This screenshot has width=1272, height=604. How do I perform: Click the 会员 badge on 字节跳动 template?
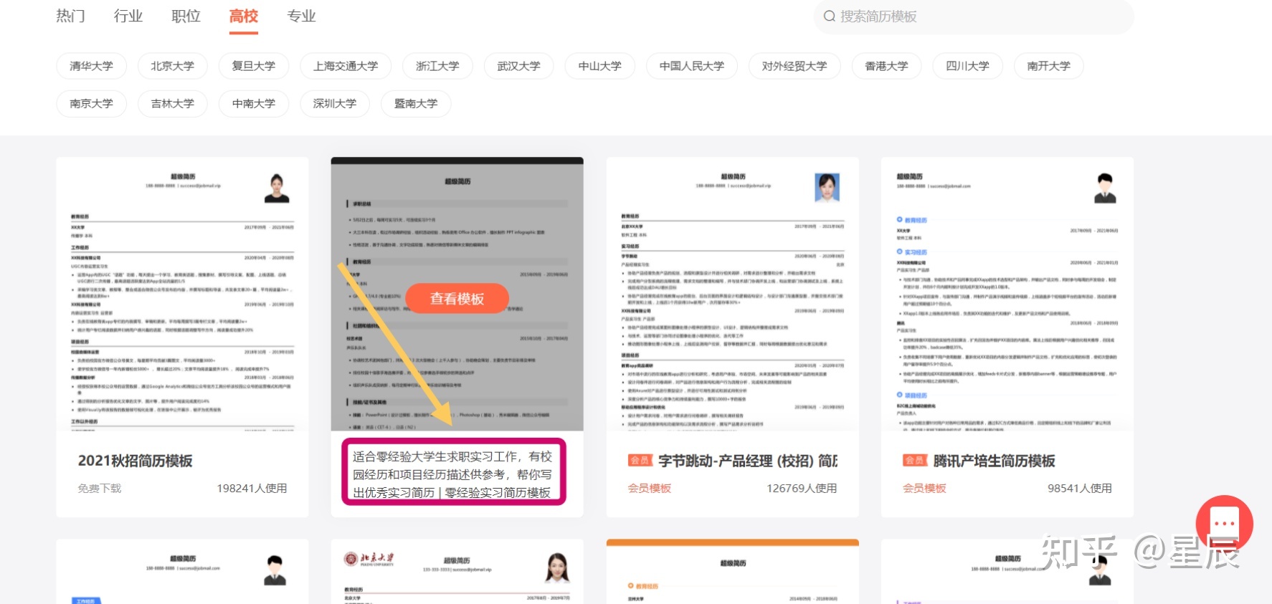click(x=640, y=461)
